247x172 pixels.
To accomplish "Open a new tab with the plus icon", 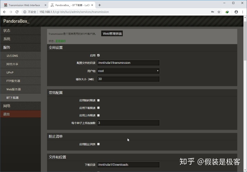I will (x=99, y=5).
